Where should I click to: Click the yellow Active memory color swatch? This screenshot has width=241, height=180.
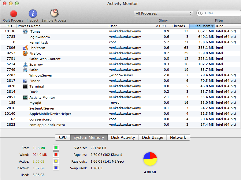(x=56, y=161)
